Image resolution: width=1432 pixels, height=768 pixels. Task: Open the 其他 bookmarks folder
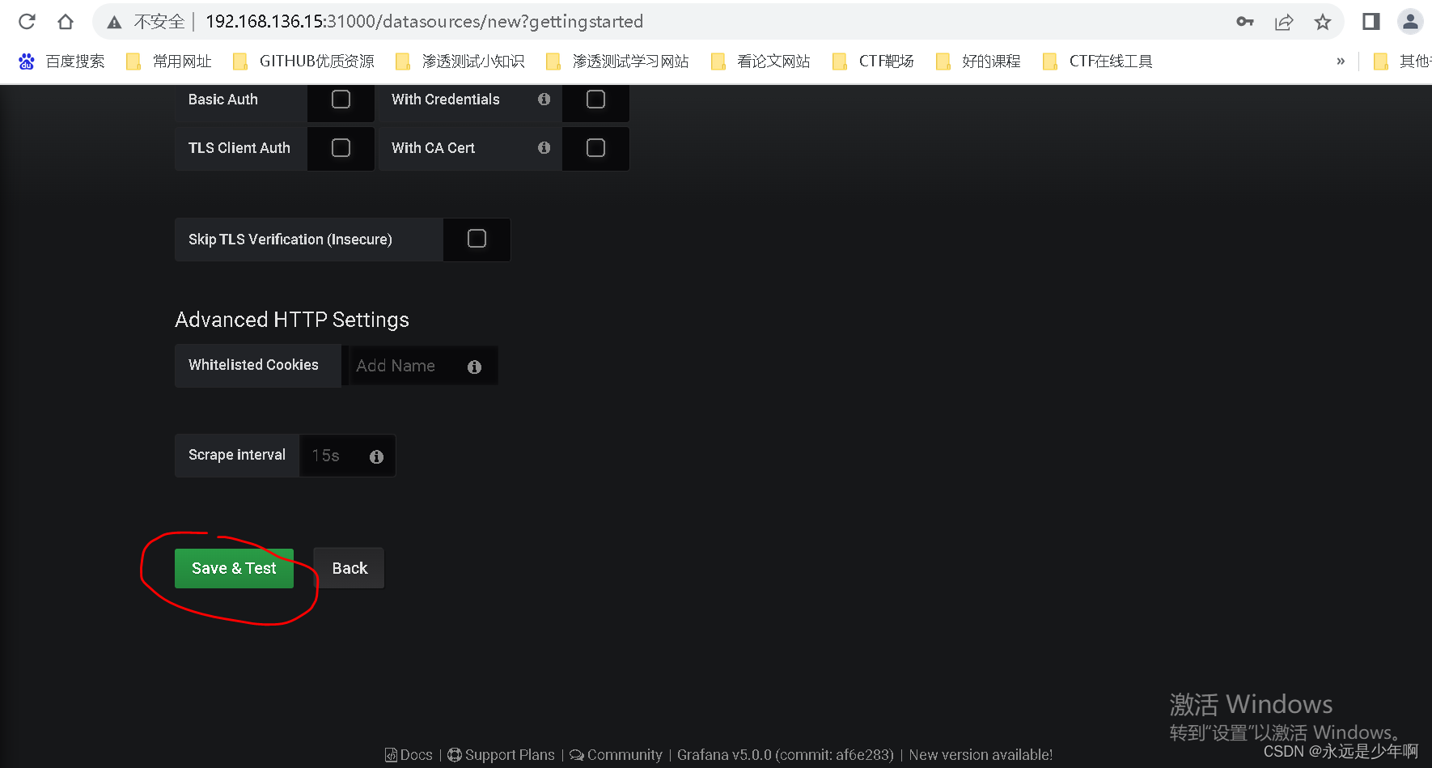pyautogui.click(x=1402, y=62)
